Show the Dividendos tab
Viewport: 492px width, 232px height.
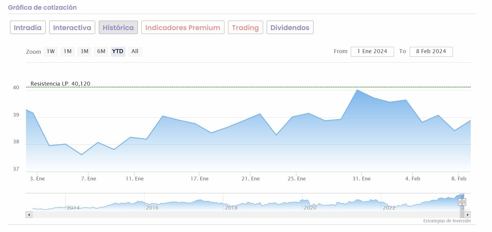tap(290, 28)
